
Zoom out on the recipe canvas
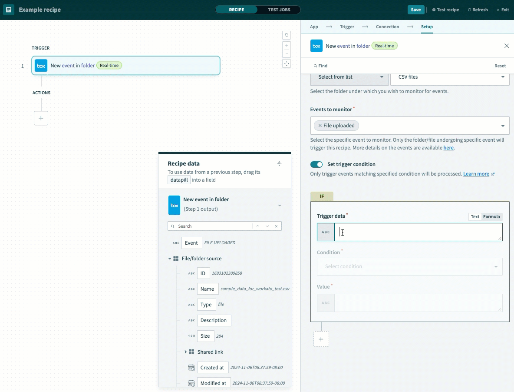click(x=287, y=53)
